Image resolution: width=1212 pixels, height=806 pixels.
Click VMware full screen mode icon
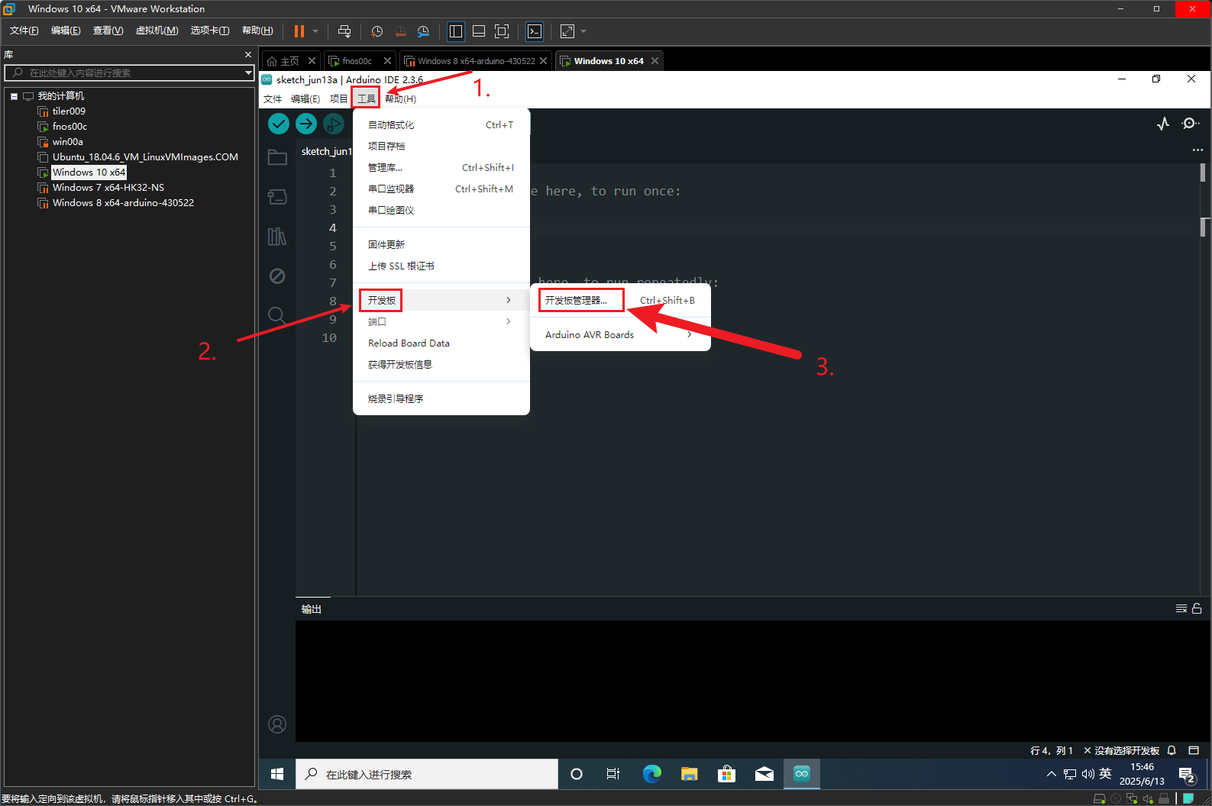[502, 31]
